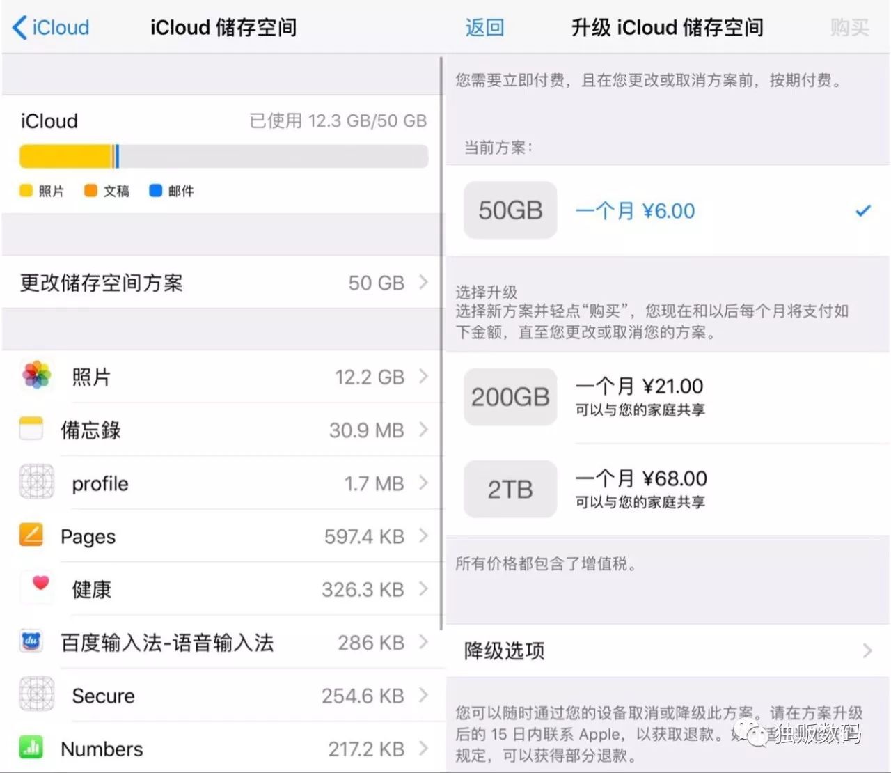
Task: Click the Numbers app icon
Action: (31, 748)
